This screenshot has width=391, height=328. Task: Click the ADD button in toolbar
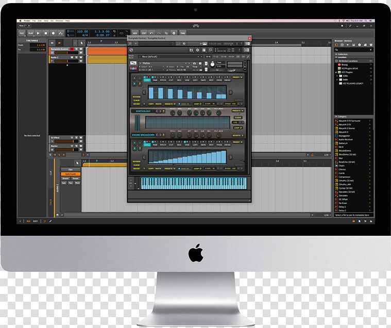(x=135, y=33)
